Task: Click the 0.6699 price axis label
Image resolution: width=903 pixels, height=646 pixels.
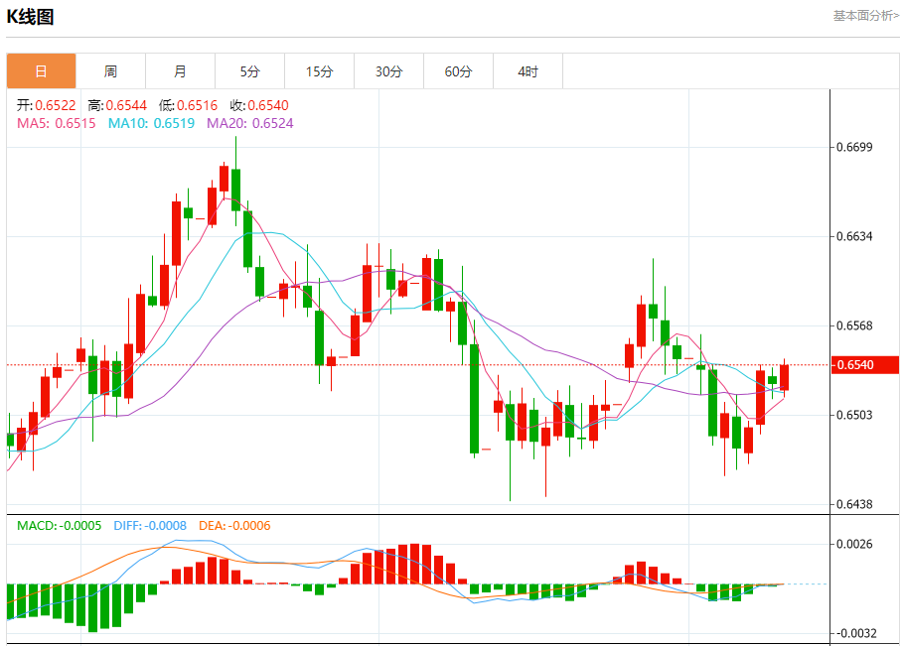Action: (x=854, y=147)
